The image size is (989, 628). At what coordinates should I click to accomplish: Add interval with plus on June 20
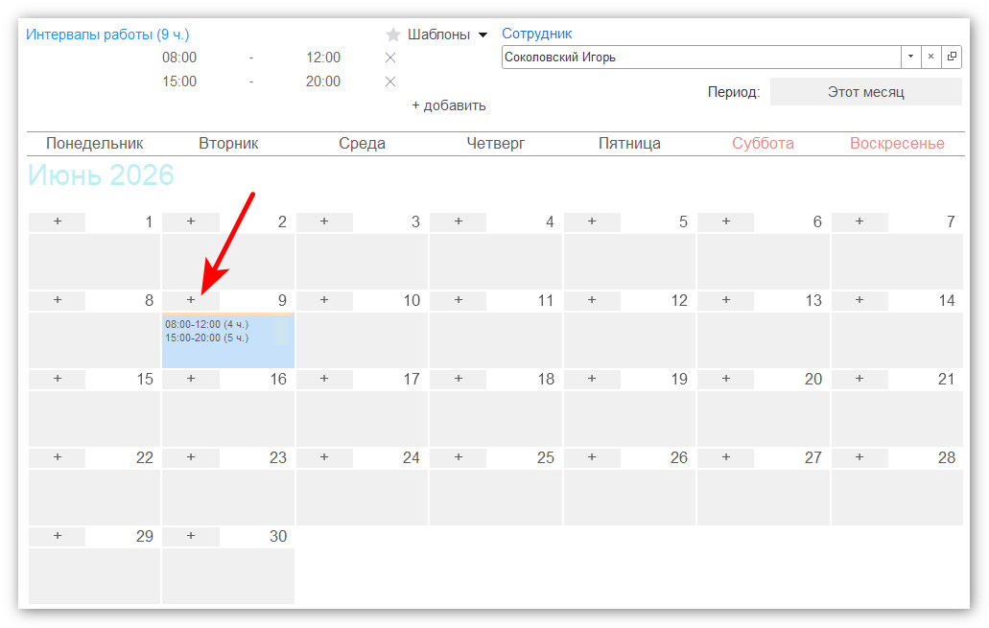[726, 379]
